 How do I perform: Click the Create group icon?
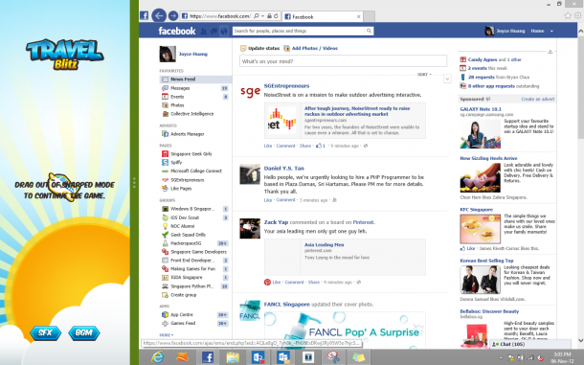pos(165,295)
